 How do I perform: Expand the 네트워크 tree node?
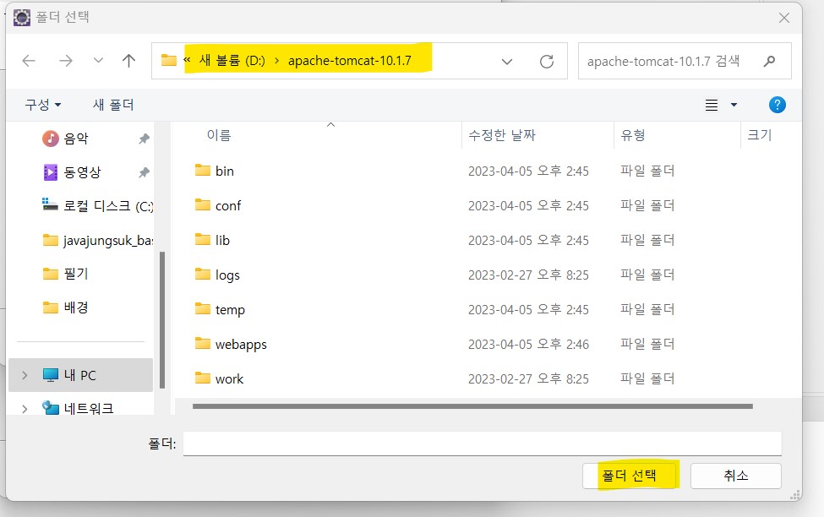coord(25,408)
